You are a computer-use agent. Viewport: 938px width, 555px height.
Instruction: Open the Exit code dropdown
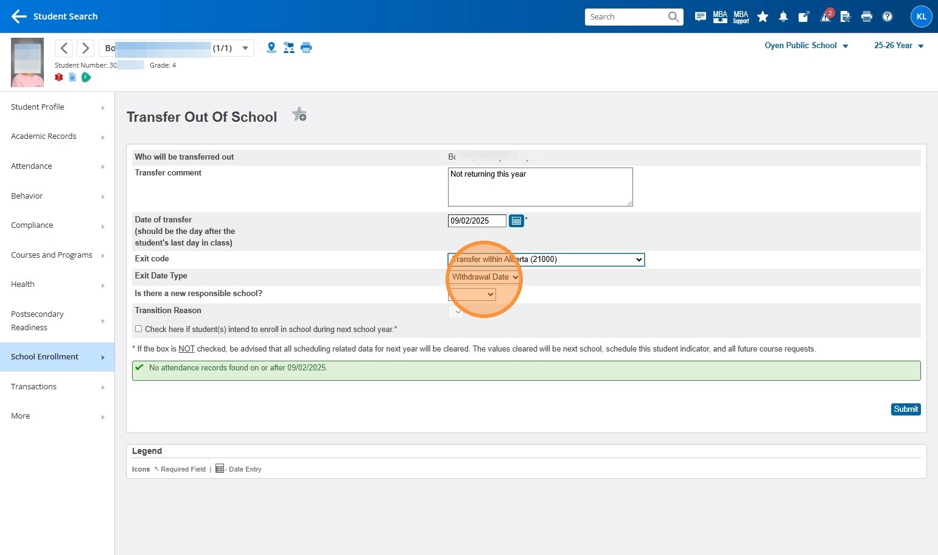coord(546,260)
